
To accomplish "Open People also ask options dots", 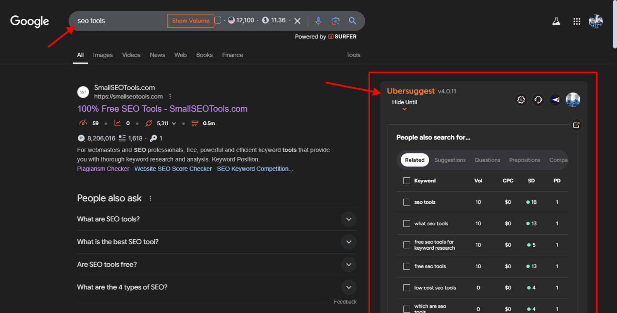I will tap(150, 198).
